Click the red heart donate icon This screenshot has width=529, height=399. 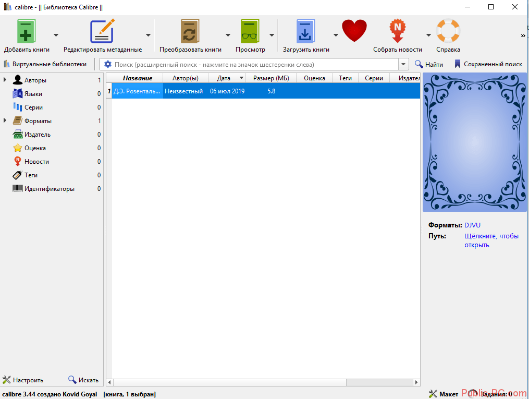click(354, 31)
